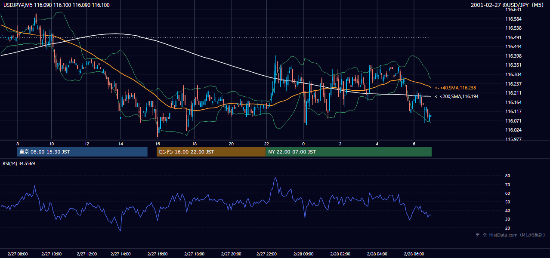Click hour label 10 under price chart
This screenshot has height=258, width=550.
click(51, 144)
